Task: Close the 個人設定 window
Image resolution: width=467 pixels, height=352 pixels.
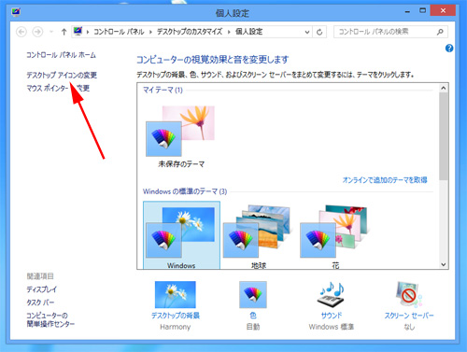Action: coord(443,10)
